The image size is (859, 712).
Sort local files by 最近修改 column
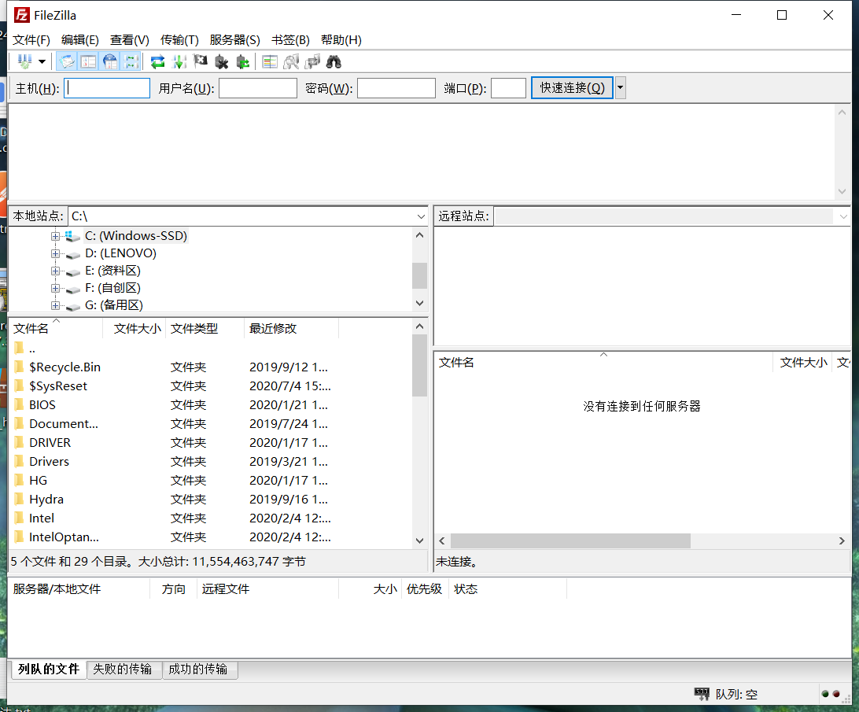tap(291, 329)
